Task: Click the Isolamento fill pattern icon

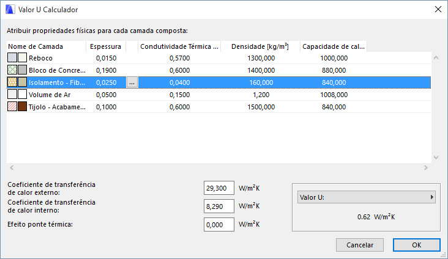Action: pyautogui.click(x=12, y=82)
